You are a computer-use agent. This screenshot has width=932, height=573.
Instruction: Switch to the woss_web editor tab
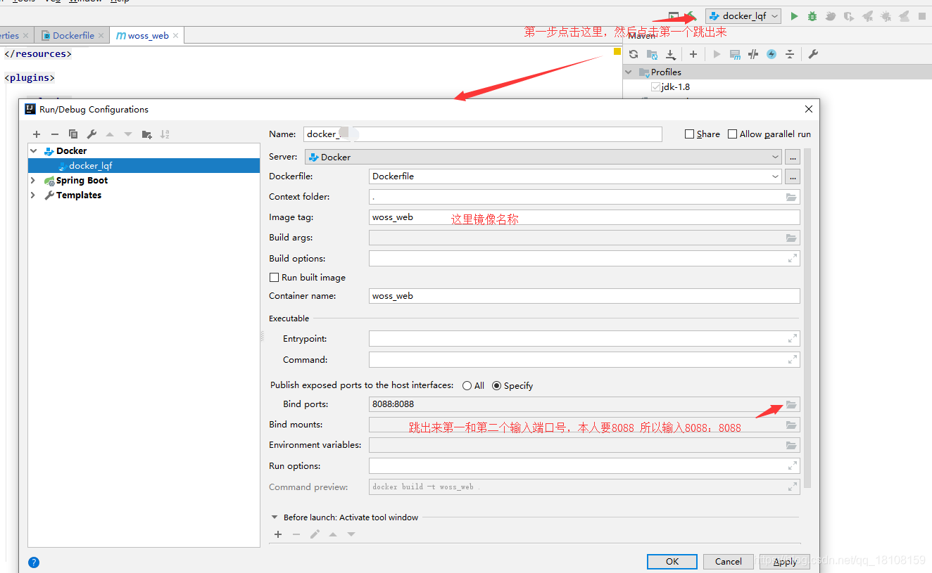tap(148, 36)
